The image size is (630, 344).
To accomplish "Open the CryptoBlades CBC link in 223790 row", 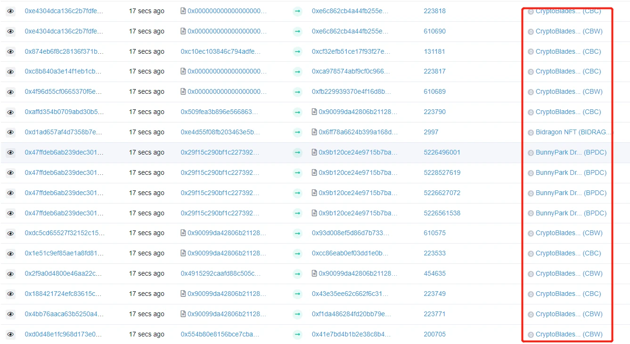I will (x=568, y=112).
